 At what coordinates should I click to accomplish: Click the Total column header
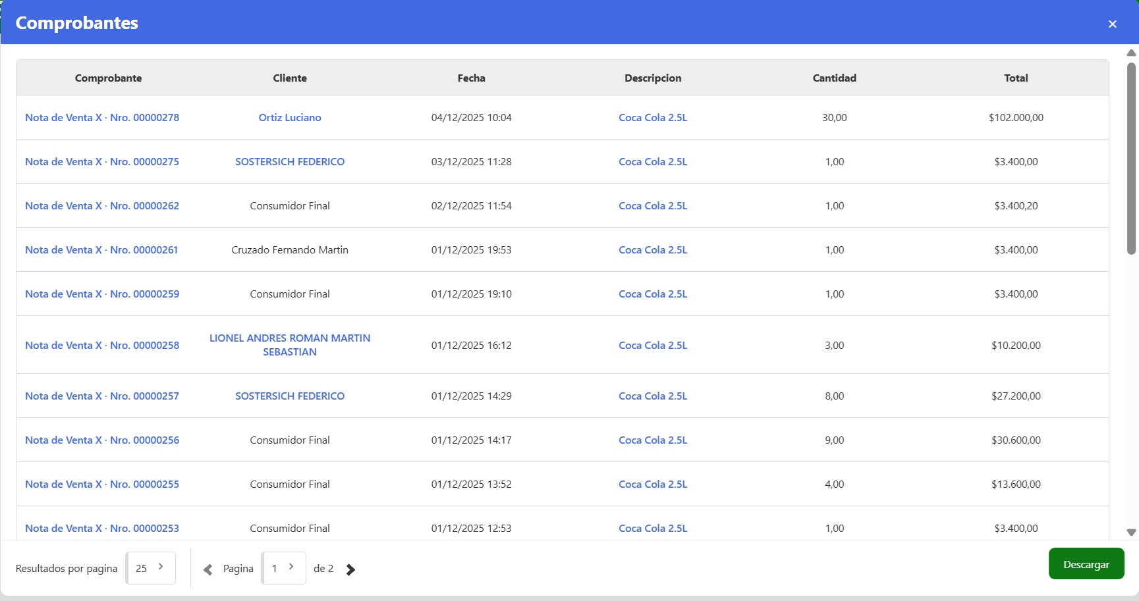tap(1015, 78)
